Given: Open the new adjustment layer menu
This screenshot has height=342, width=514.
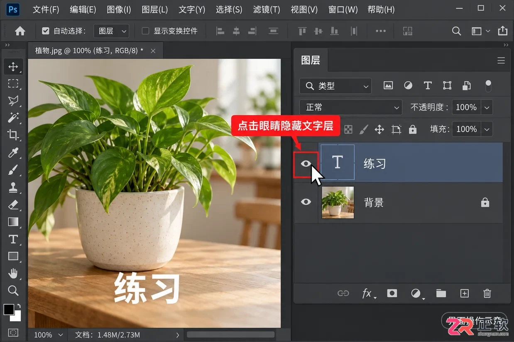Looking at the screenshot, I should click(x=417, y=293).
